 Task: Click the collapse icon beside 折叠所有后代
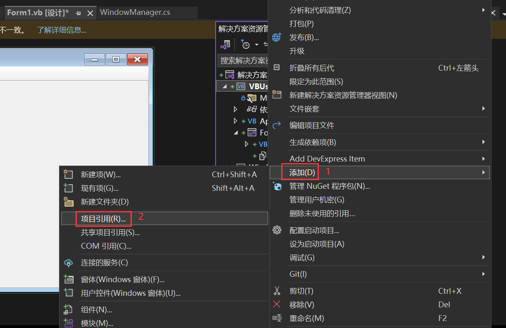pos(277,68)
